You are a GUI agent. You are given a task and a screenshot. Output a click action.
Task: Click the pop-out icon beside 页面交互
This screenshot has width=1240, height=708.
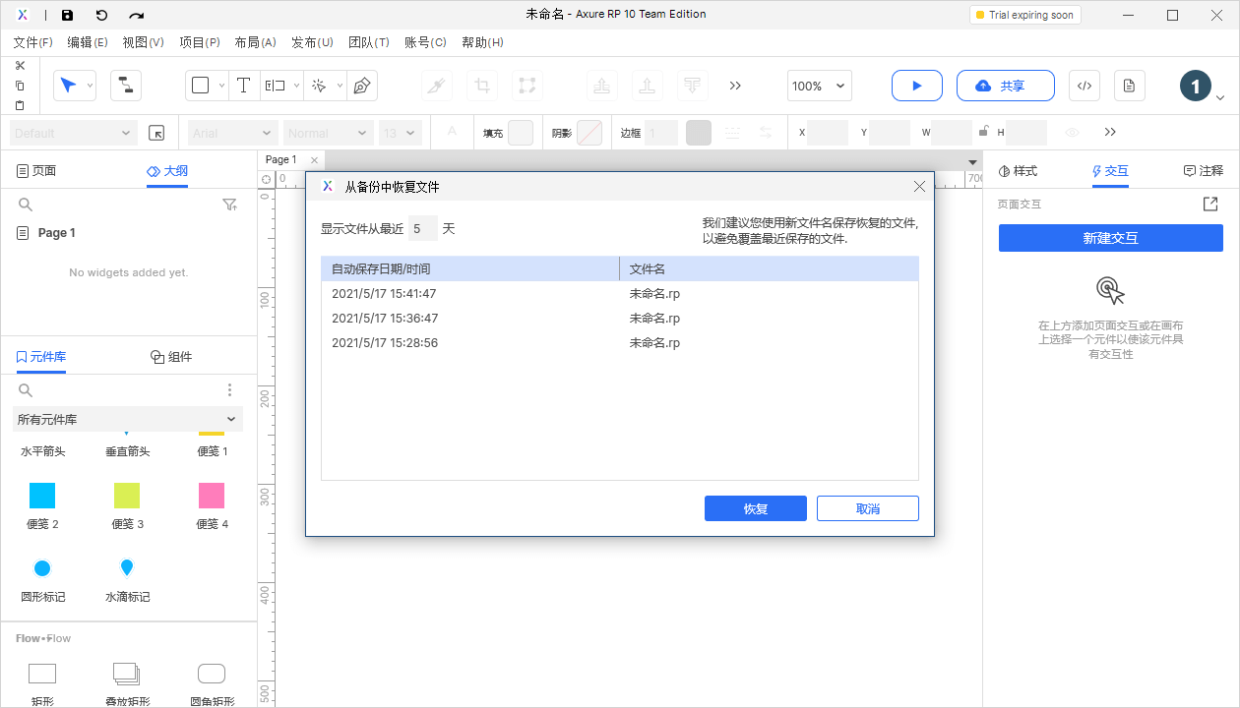[1210, 205]
